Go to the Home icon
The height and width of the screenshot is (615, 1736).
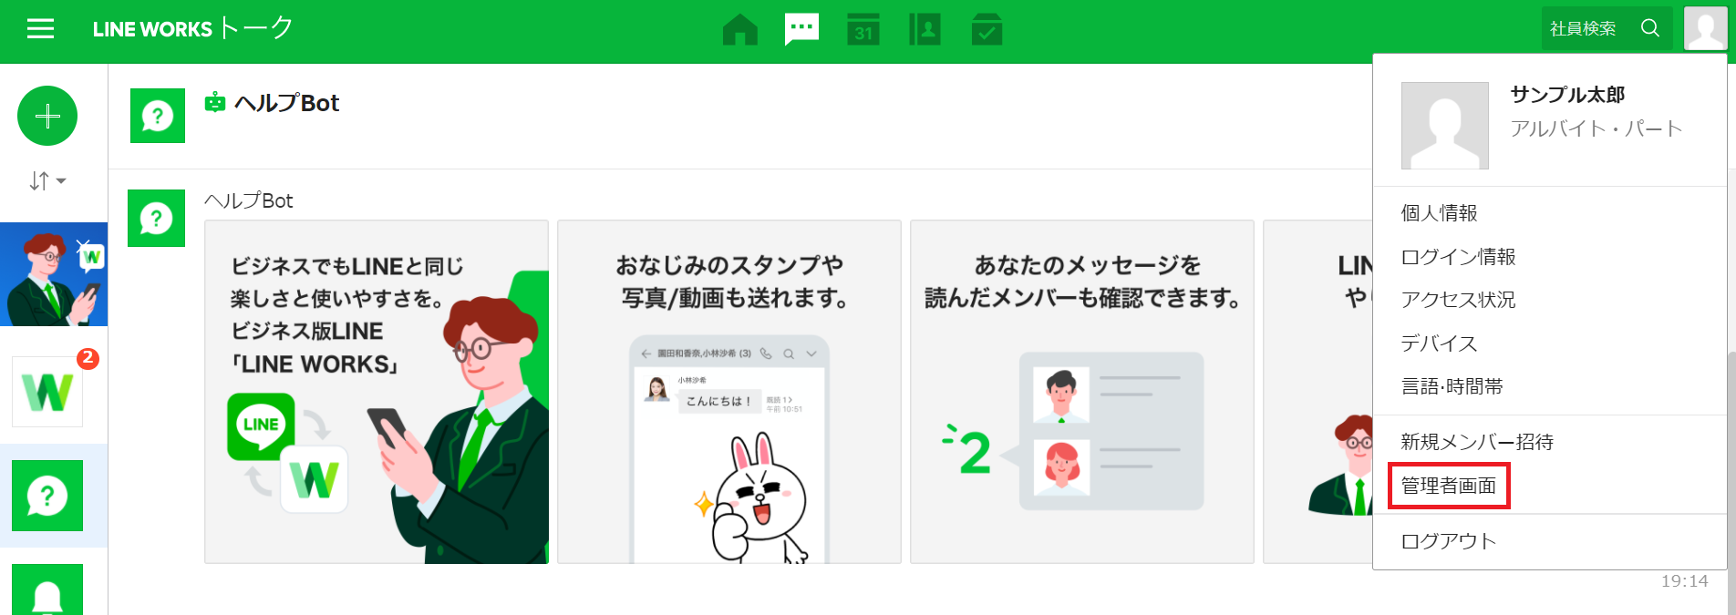click(x=739, y=29)
